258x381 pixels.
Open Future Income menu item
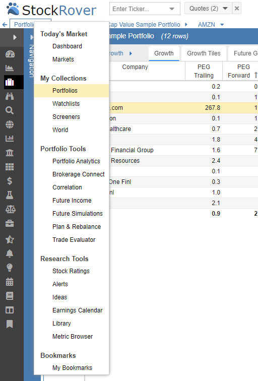pos(72,201)
